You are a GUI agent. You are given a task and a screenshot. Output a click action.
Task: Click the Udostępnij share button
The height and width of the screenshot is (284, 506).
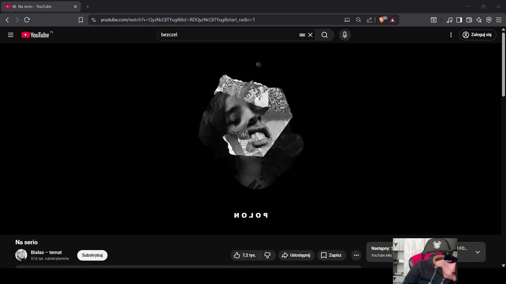(296, 255)
